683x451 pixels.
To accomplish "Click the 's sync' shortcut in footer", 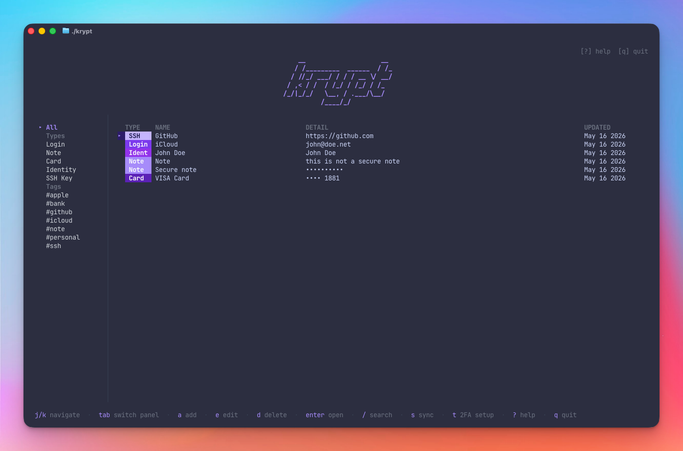I will pos(422,415).
